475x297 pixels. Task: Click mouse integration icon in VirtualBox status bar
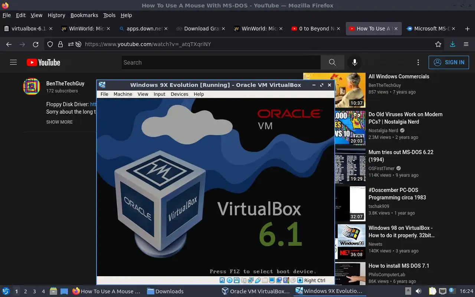click(x=293, y=280)
